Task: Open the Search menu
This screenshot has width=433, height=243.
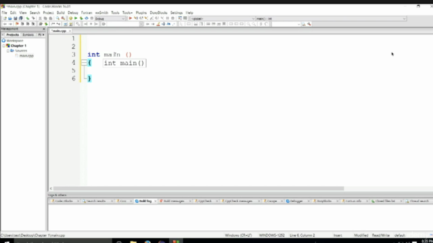Action: (35, 13)
